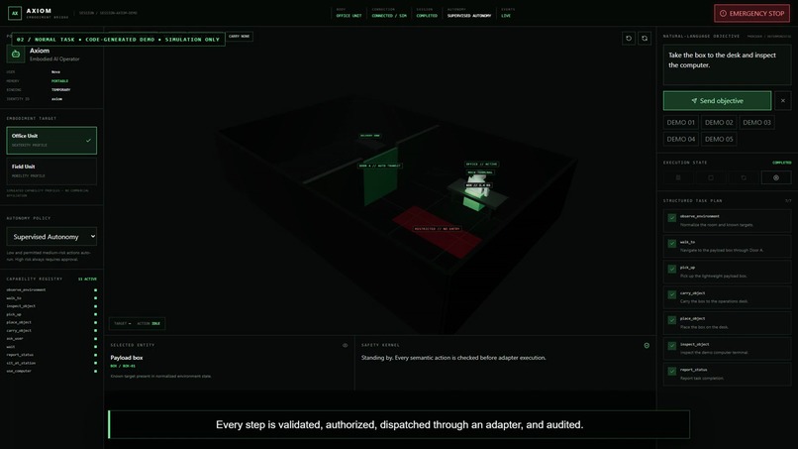Click the use_computer capability name
This screenshot has width=798, height=449.
[19, 371]
